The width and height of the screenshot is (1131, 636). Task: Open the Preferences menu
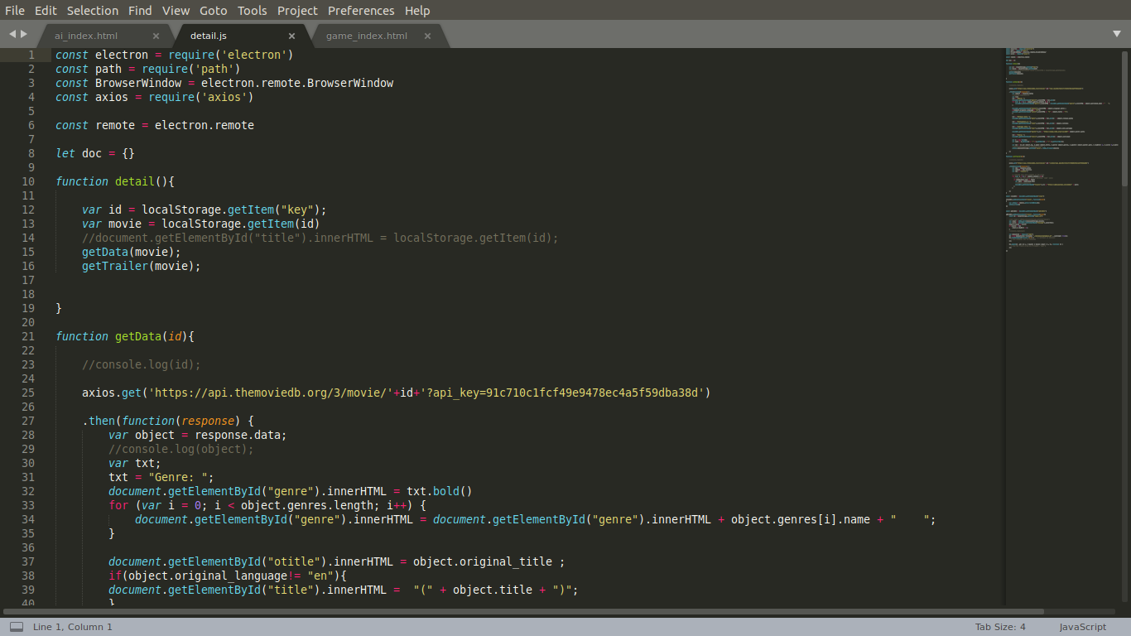[x=361, y=10]
